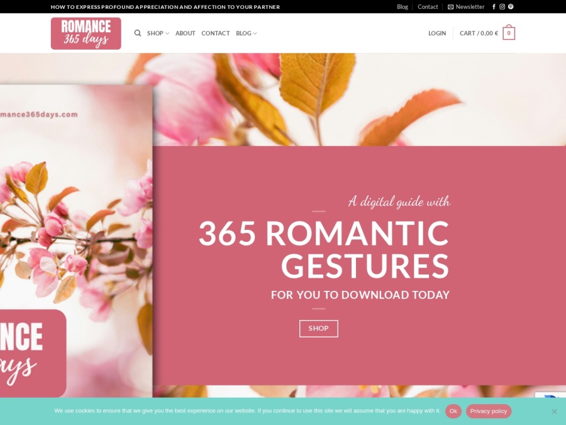Click the search magnifier icon

pos(138,33)
